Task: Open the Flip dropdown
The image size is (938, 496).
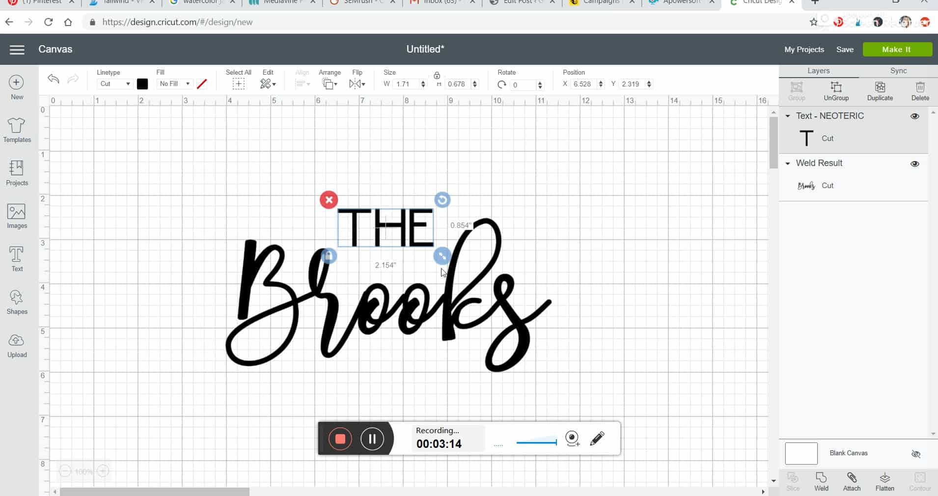Action: [357, 84]
